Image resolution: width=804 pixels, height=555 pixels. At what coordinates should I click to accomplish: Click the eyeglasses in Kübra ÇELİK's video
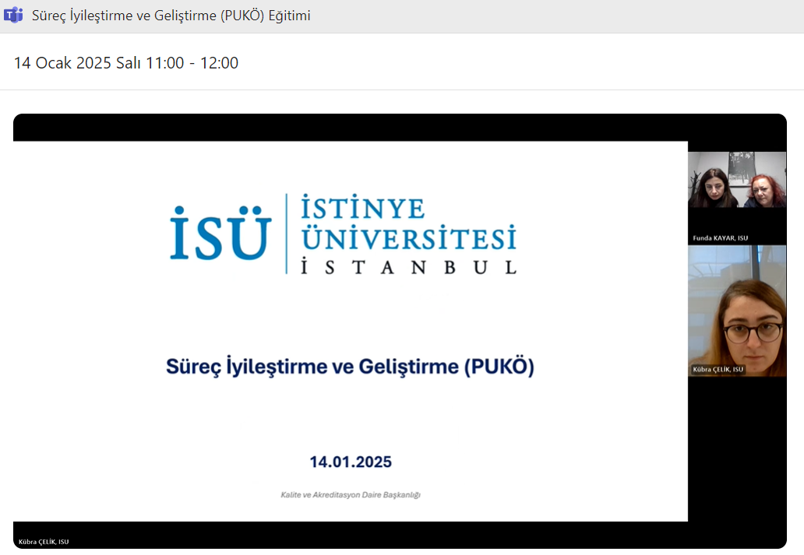(x=752, y=332)
